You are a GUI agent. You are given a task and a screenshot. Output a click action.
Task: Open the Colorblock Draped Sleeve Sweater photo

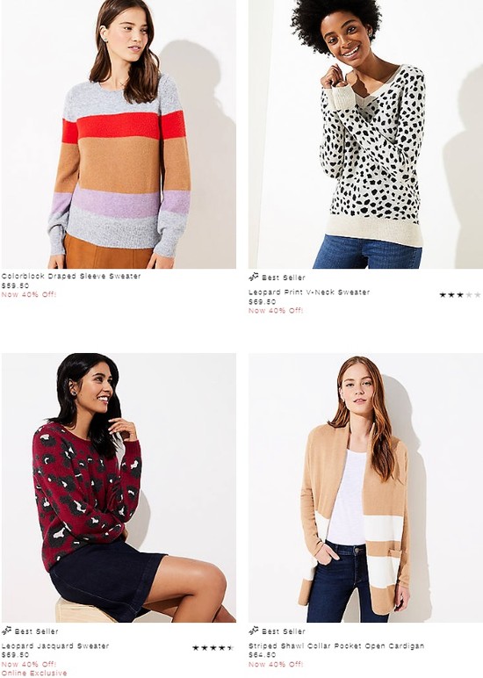[x=119, y=134]
